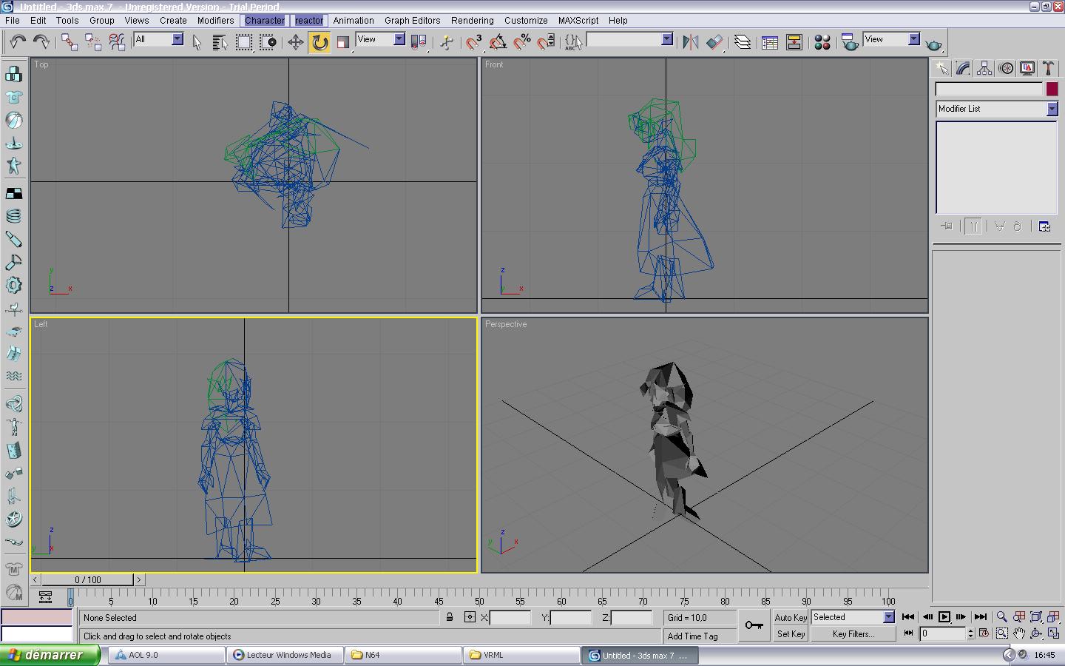Click the Align tool icon
This screenshot has height=666, width=1065.
point(714,42)
